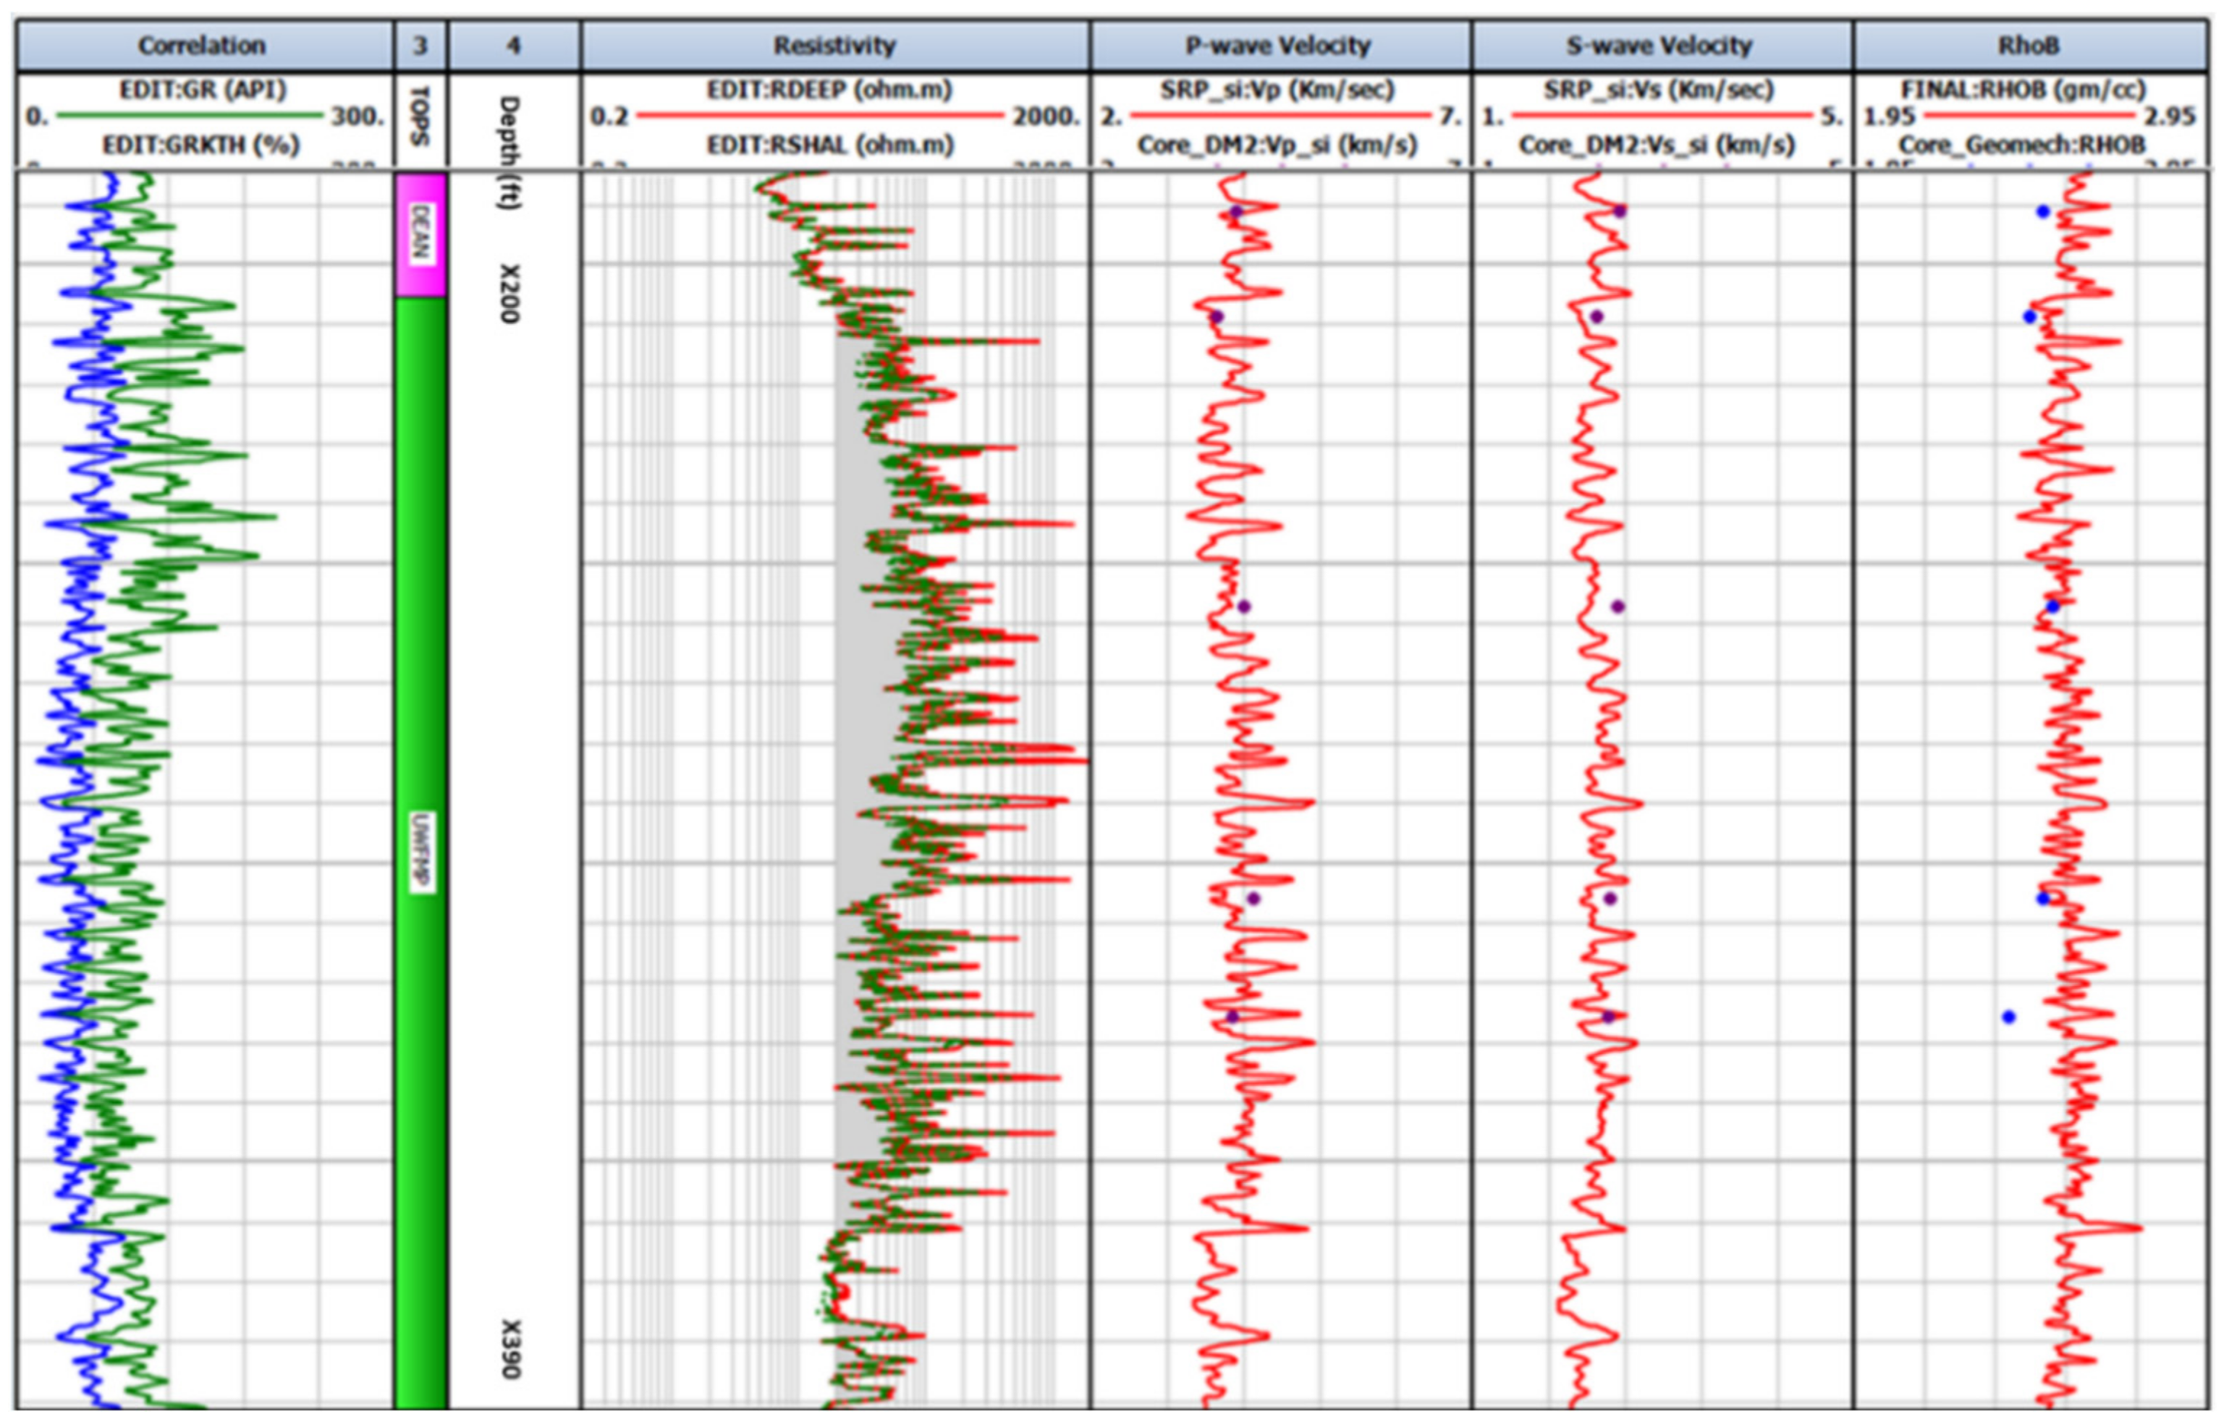Click the X200 depth marker
Screen dimensions: 2229x1427
click(509, 294)
